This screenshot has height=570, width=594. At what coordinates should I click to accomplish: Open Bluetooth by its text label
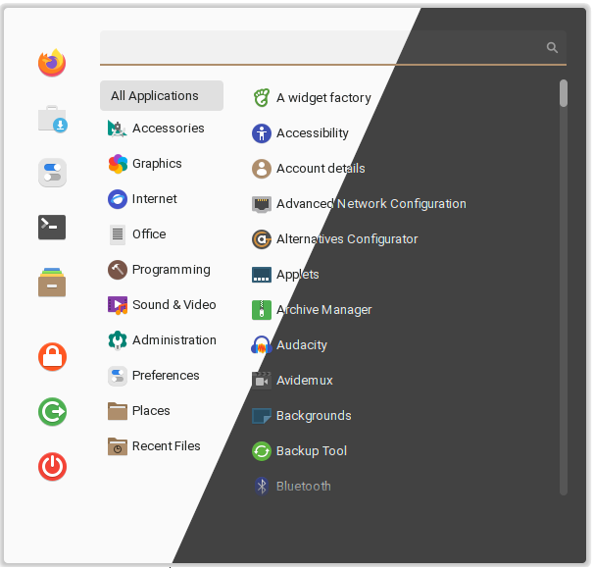[x=304, y=487]
